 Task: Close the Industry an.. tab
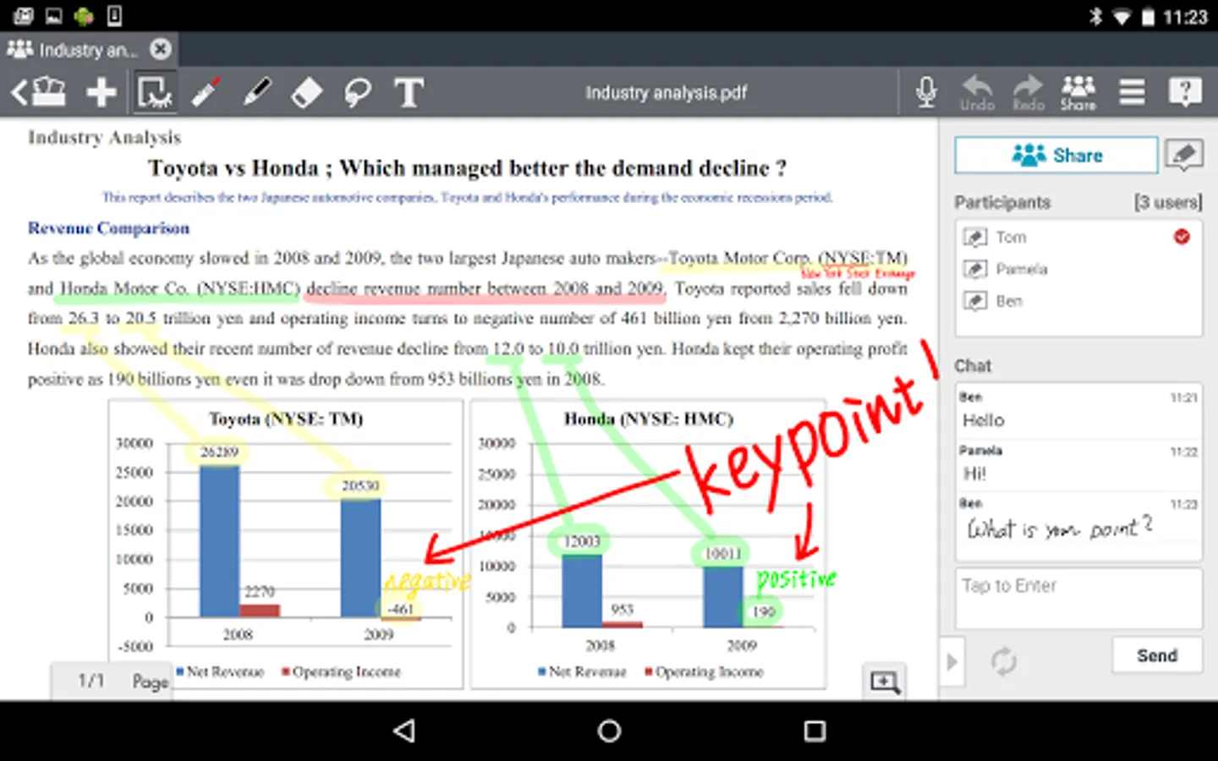[x=161, y=50]
